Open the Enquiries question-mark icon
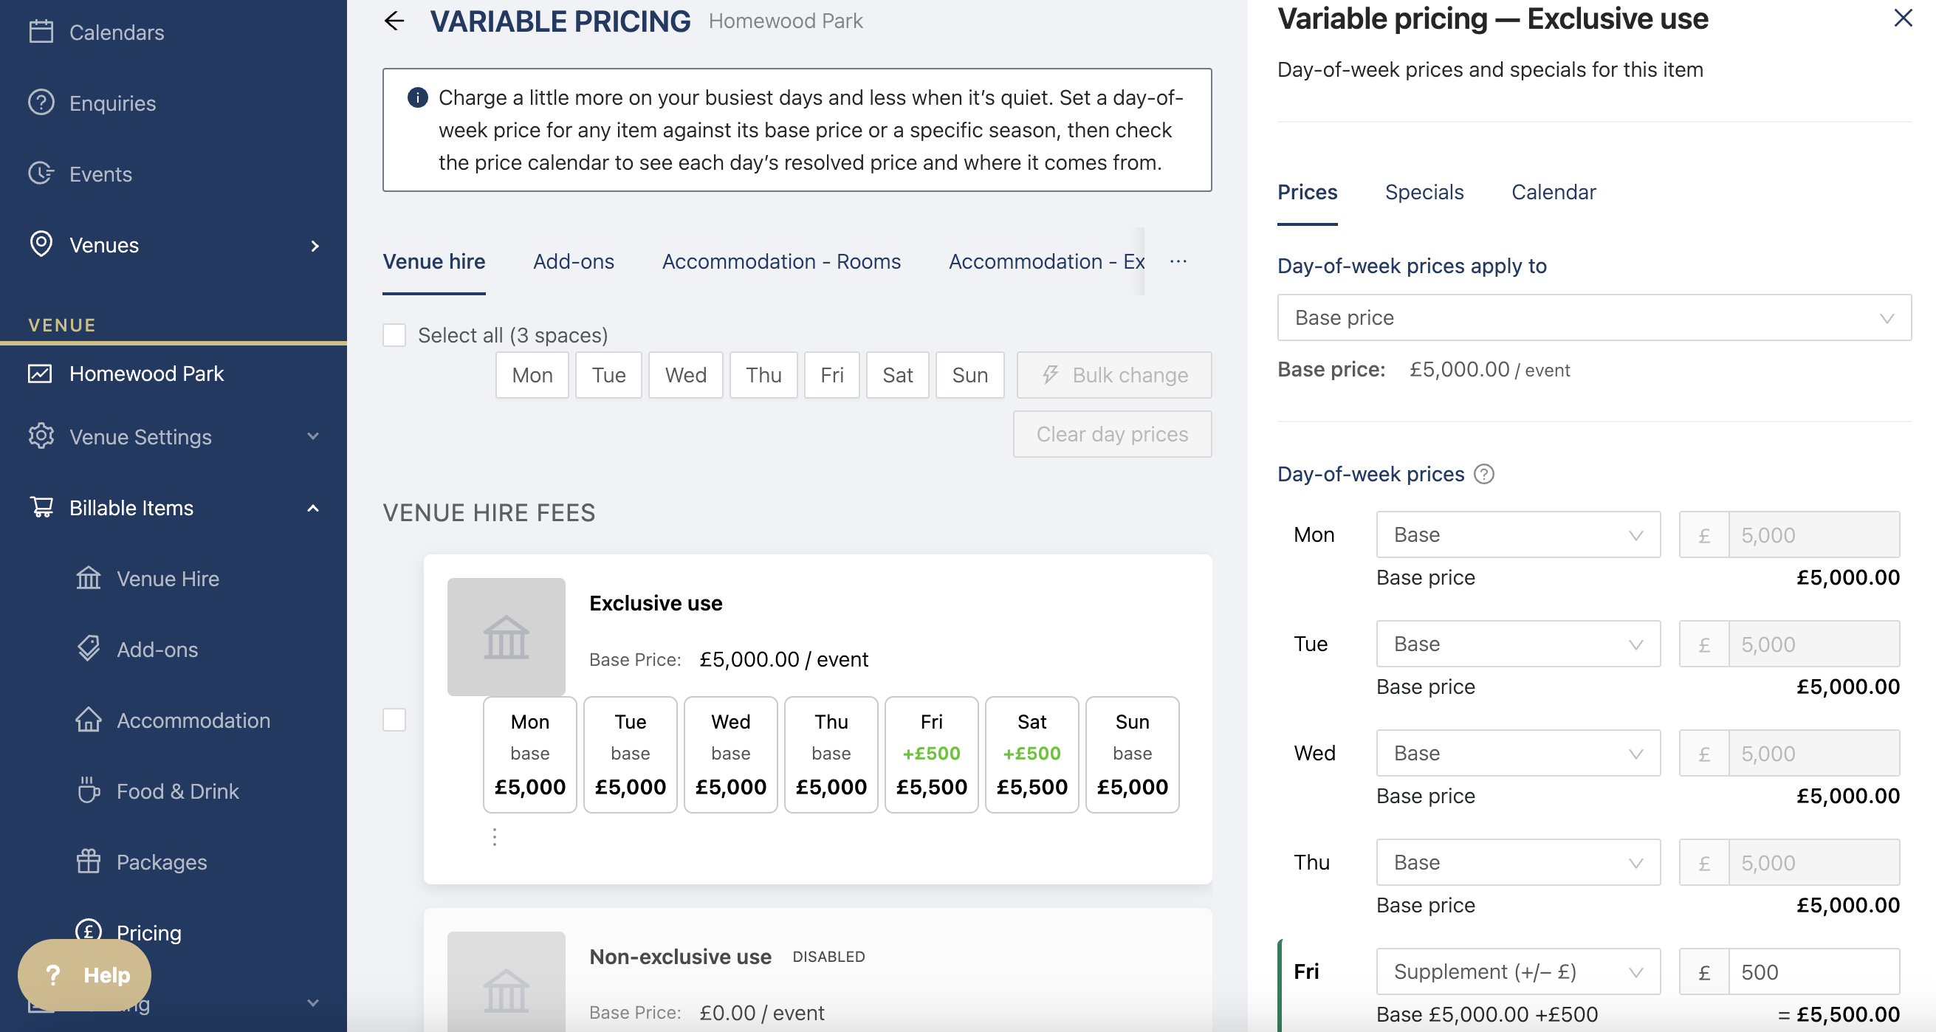Screen dimensions: 1936x1032 [x=41, y=102]
